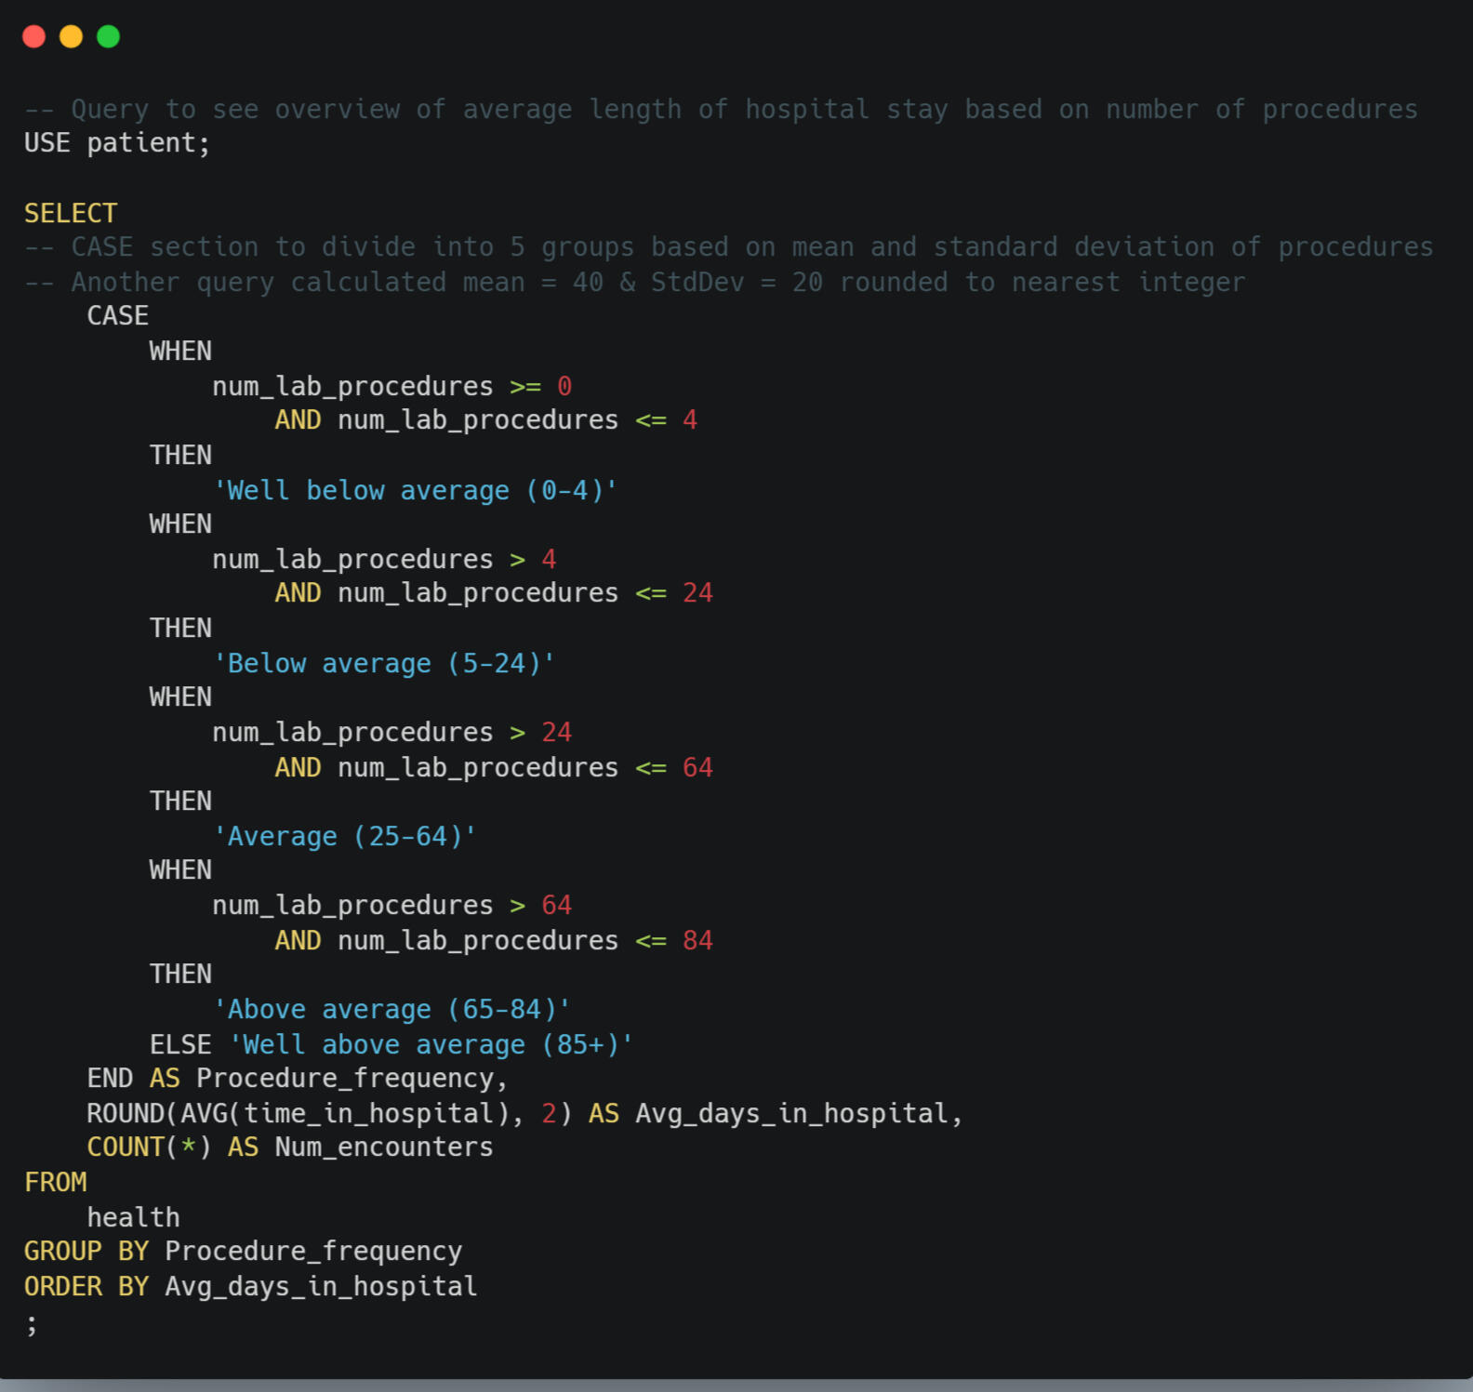Click the comment starting '-- CASE section'
The height and width of the screenshot is (1392, 1473).
coord(729,247)
